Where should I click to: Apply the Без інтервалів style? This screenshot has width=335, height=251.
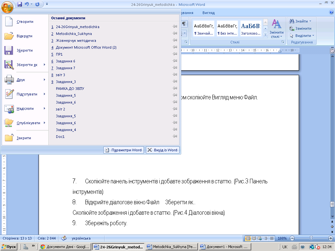227,28
